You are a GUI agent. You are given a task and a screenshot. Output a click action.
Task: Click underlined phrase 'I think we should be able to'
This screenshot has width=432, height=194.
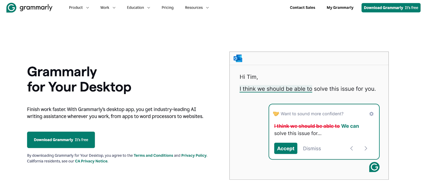[x=276, y=89]
